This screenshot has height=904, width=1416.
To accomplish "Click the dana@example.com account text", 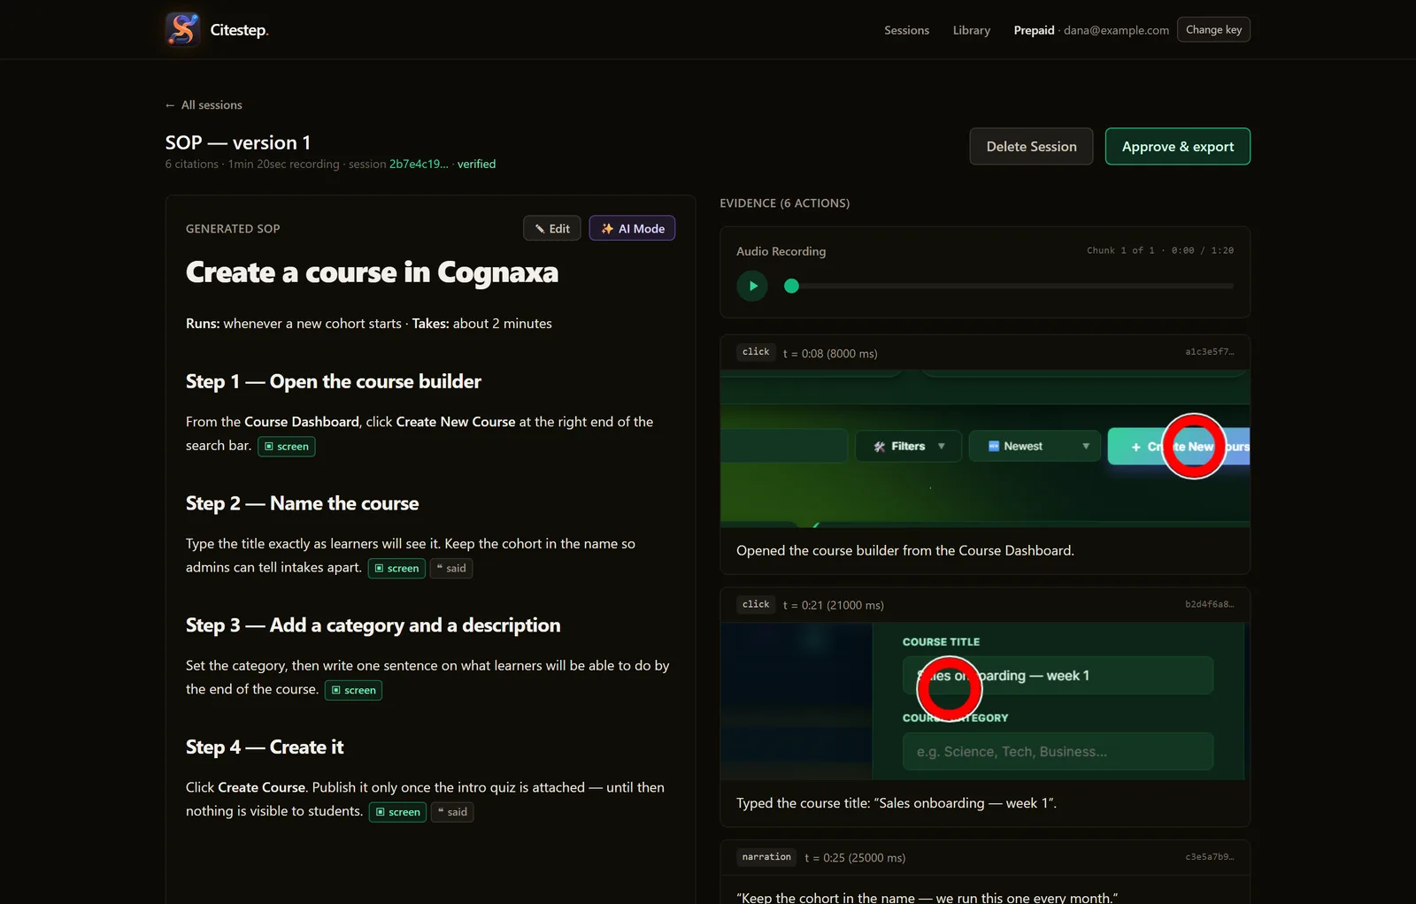I will [x=1116, y=30].
